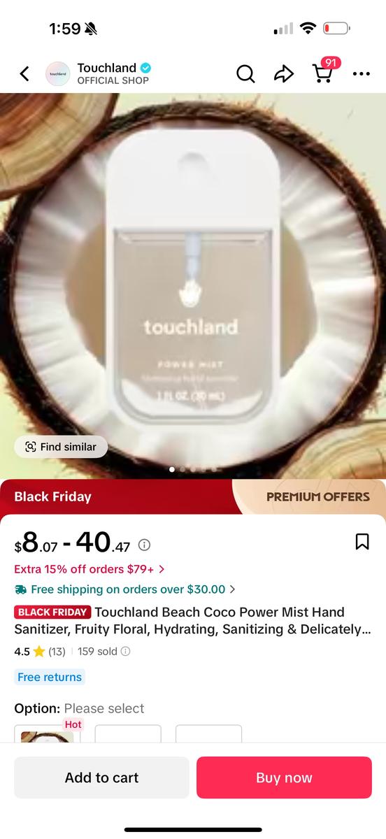Open Find similar image search
This screenshot has width=386, height=839.
click(x=61, y=447)
